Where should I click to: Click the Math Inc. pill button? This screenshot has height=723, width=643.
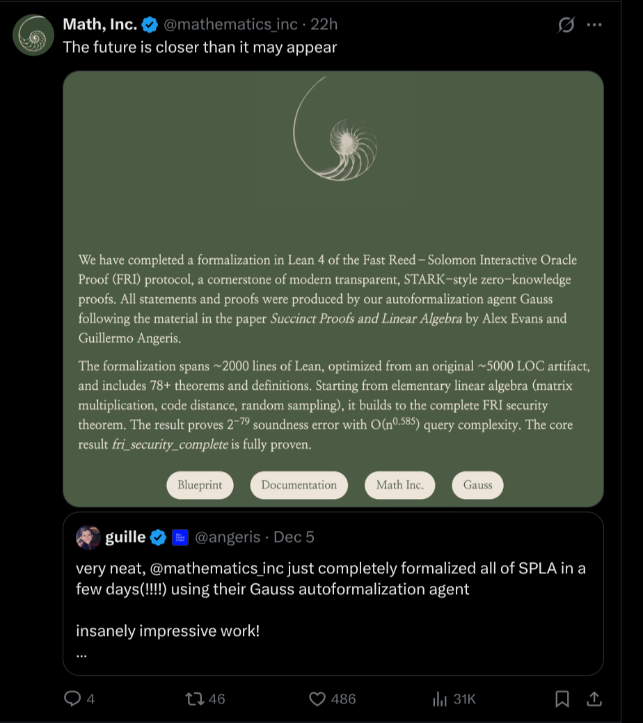pyautogui.click(x=399, y=485)
